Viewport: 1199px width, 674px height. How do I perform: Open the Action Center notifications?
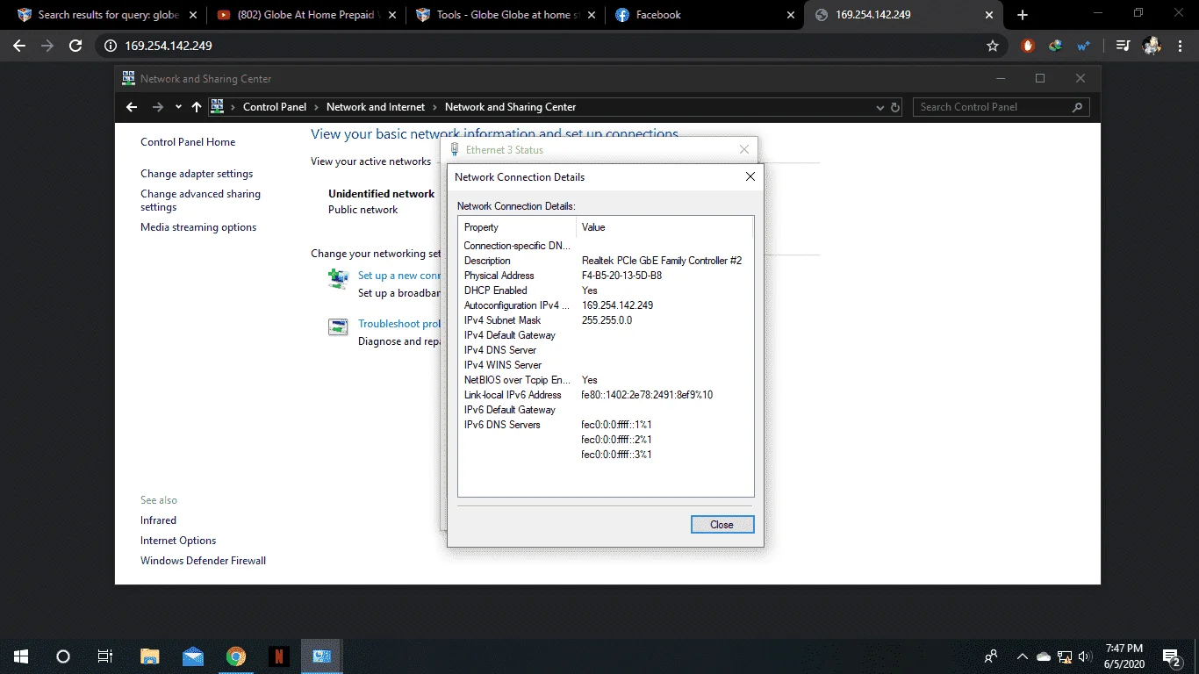(1172, 656)
